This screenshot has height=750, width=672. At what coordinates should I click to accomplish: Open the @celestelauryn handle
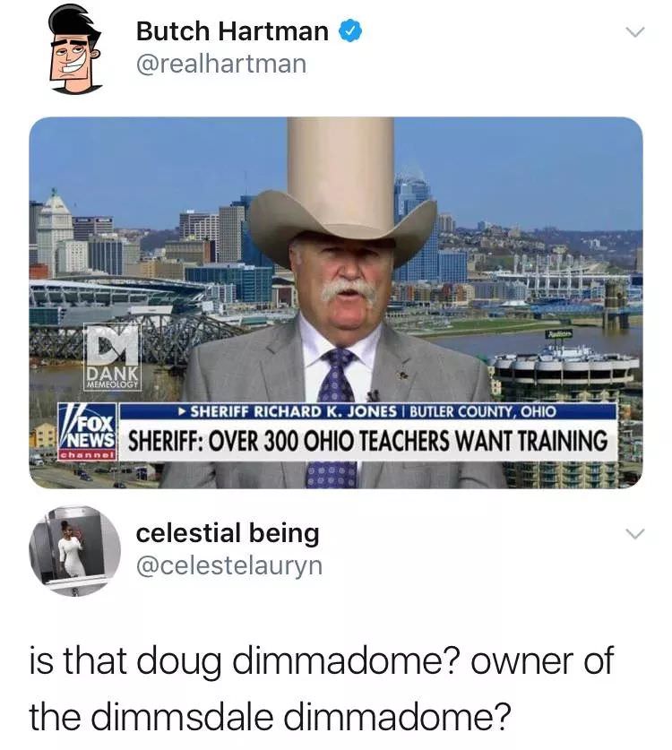229,565
